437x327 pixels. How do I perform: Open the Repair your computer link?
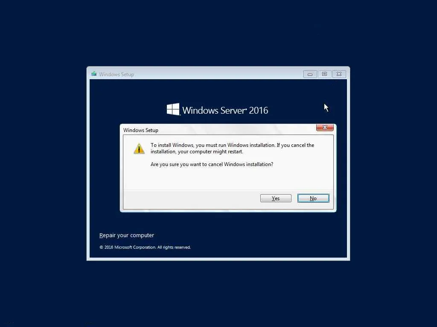126,235
